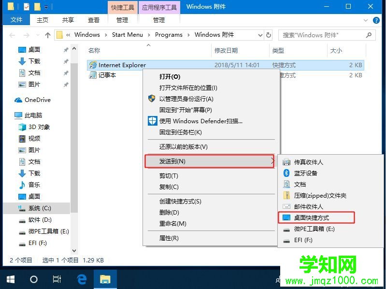Click the navigation pane scroll down arrow
This screenshot has width=386, height=289.
[x=74, y=251]
